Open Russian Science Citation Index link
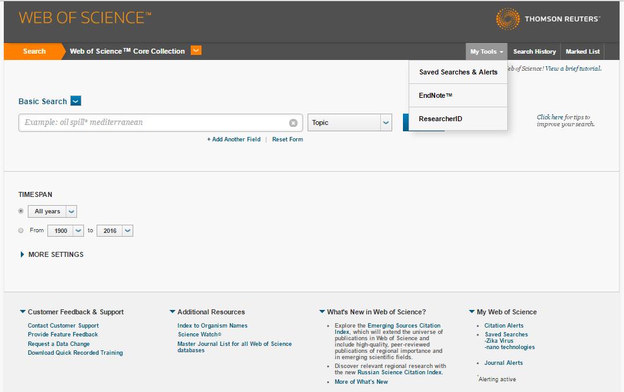The width and height of the screenshot is (624, 392). pyautogui.click(x=400, y=372)
